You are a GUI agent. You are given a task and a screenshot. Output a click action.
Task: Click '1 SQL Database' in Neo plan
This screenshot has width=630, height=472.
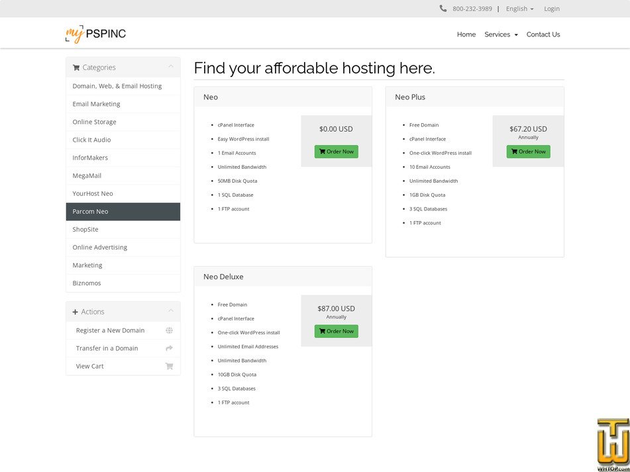click(235, 195)
